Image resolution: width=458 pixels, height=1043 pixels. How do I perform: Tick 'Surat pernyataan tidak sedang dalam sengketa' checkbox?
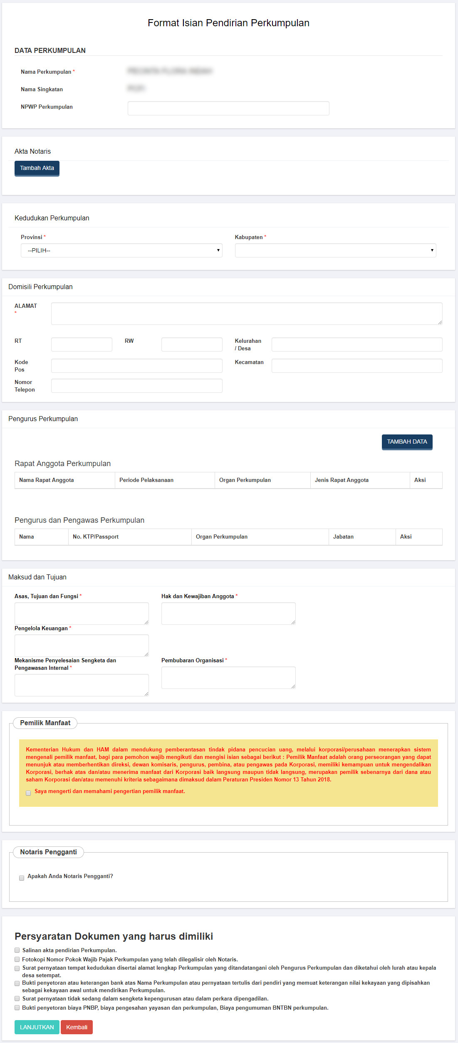(17, 998)
